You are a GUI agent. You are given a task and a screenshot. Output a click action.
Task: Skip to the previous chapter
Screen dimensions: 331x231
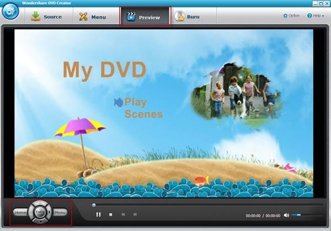click(x=123, y=214)
